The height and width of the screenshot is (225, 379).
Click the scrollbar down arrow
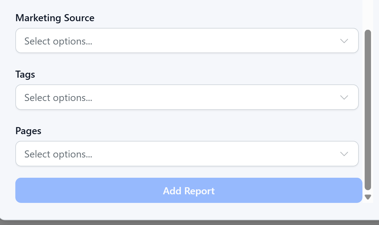pyautogui.click(x=368, y=197)
